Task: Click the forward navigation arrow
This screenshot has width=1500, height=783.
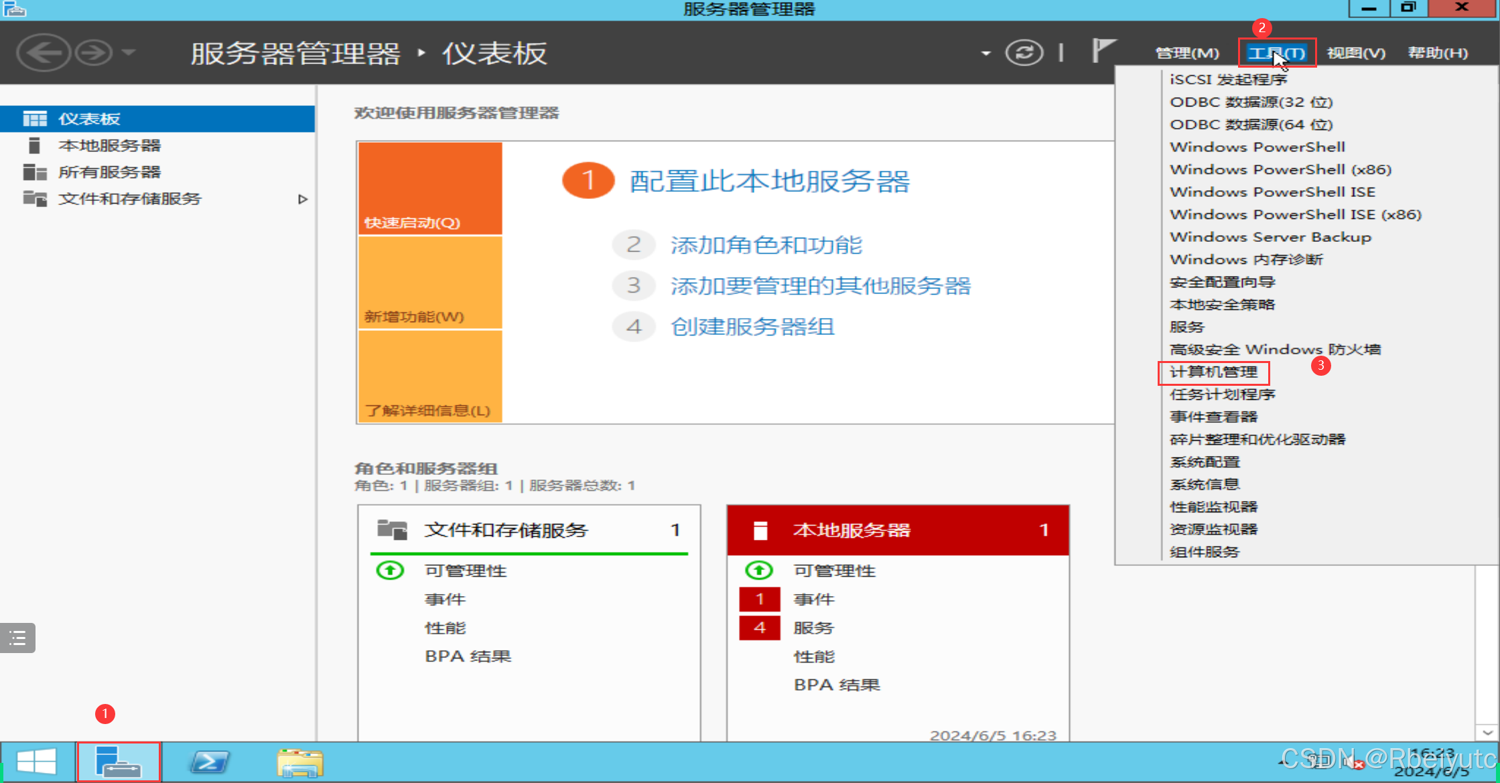Action: point(94,53)
